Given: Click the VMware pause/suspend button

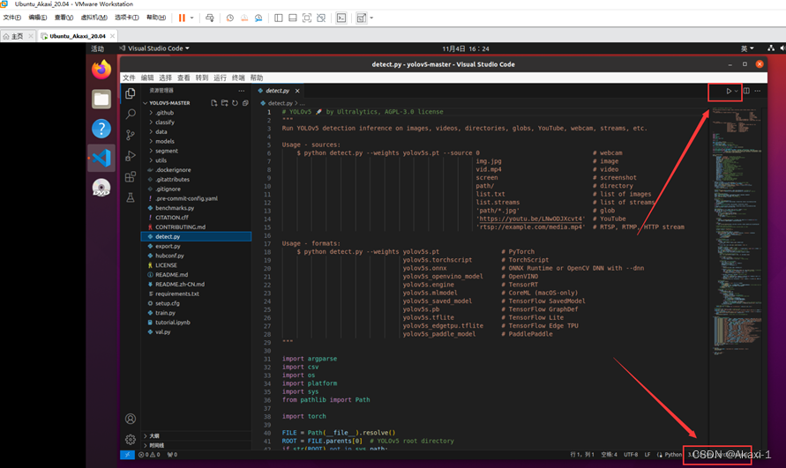Looking at the screenshot, I should point(182,18).
